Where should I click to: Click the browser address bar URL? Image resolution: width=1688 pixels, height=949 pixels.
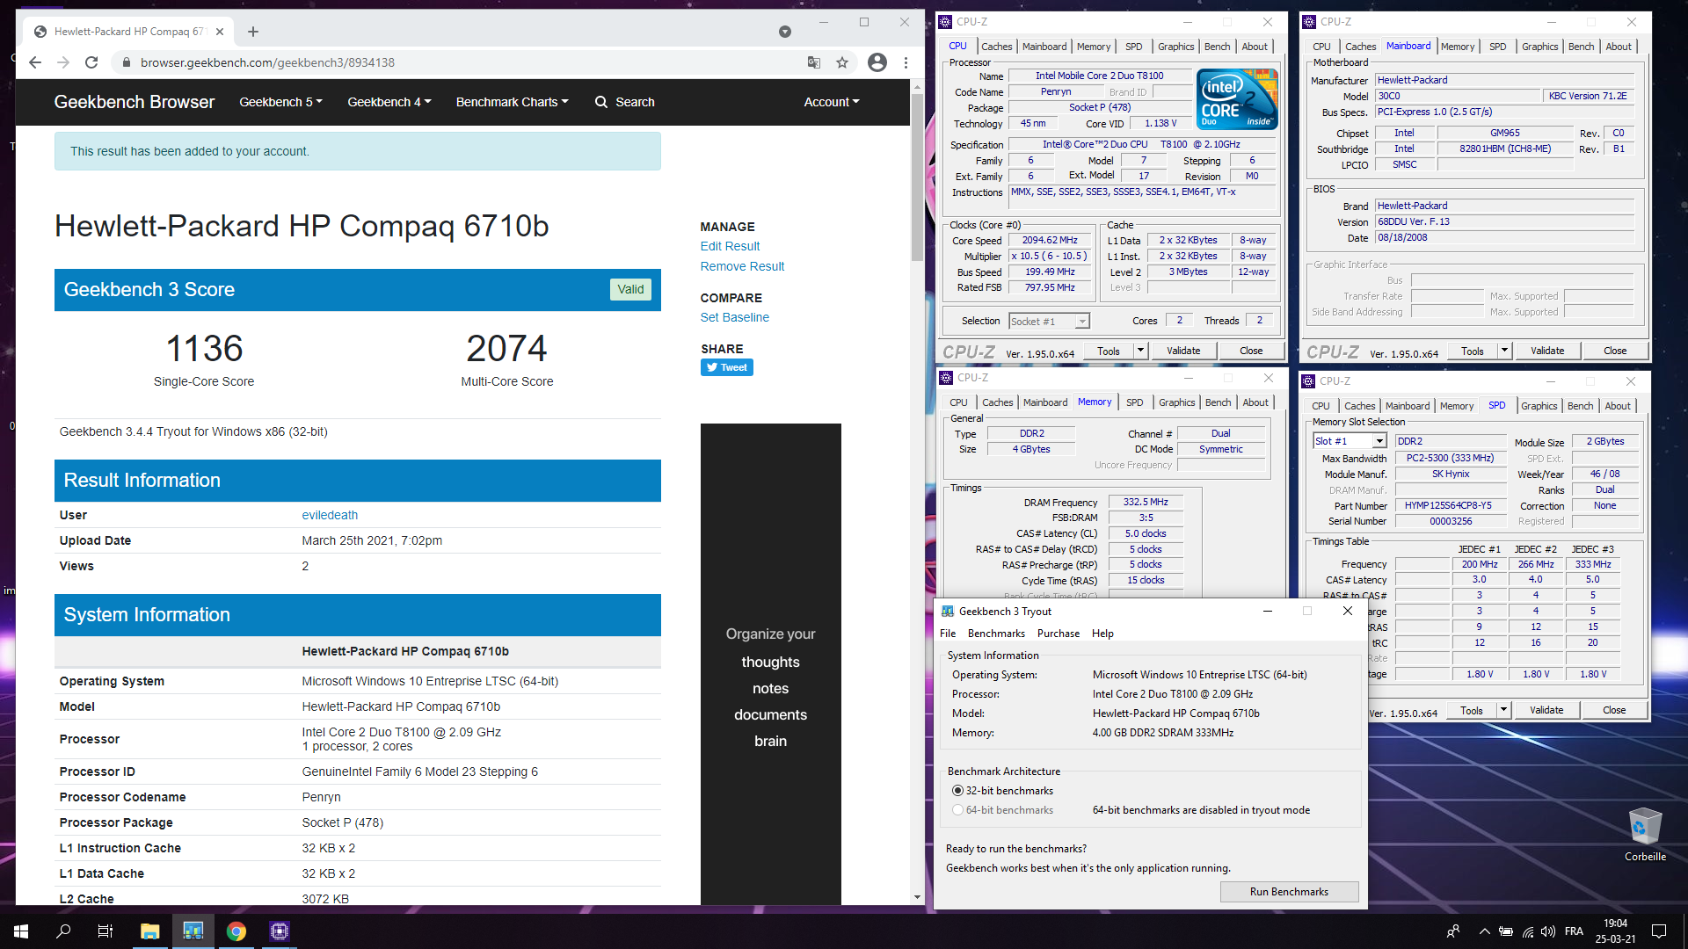[267, 62]
